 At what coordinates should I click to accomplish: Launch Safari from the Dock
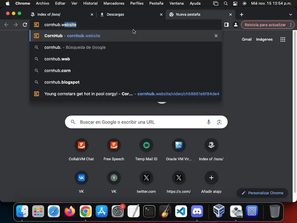tap(54, 211)
